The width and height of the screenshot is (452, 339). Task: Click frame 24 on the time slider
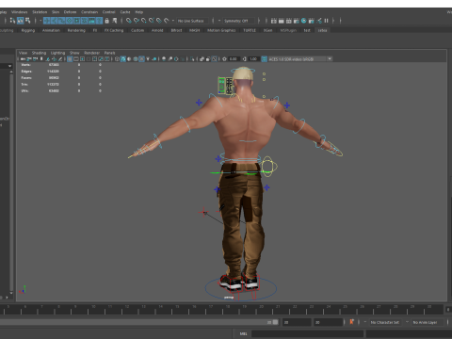click(x=329, y=307)
